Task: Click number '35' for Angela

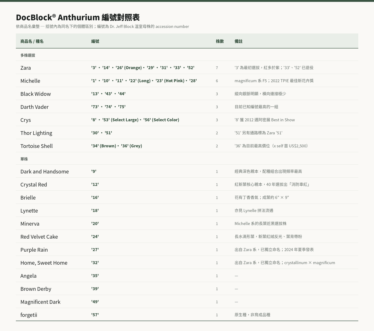Action: click(x=95, y=276)
